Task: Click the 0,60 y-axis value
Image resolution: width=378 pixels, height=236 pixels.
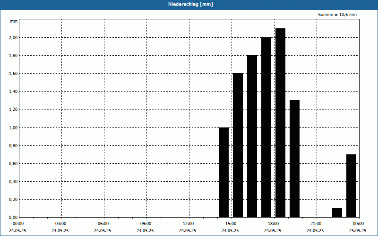Action: (13, 163)
